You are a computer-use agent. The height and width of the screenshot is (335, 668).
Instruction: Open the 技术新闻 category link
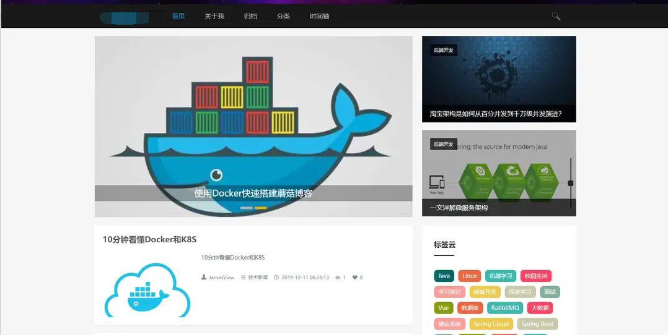258,278
